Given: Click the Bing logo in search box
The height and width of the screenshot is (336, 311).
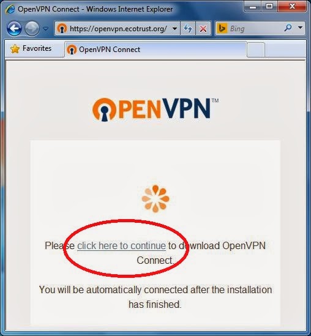Looking at the screenshot, I should [x=222, y=28].
